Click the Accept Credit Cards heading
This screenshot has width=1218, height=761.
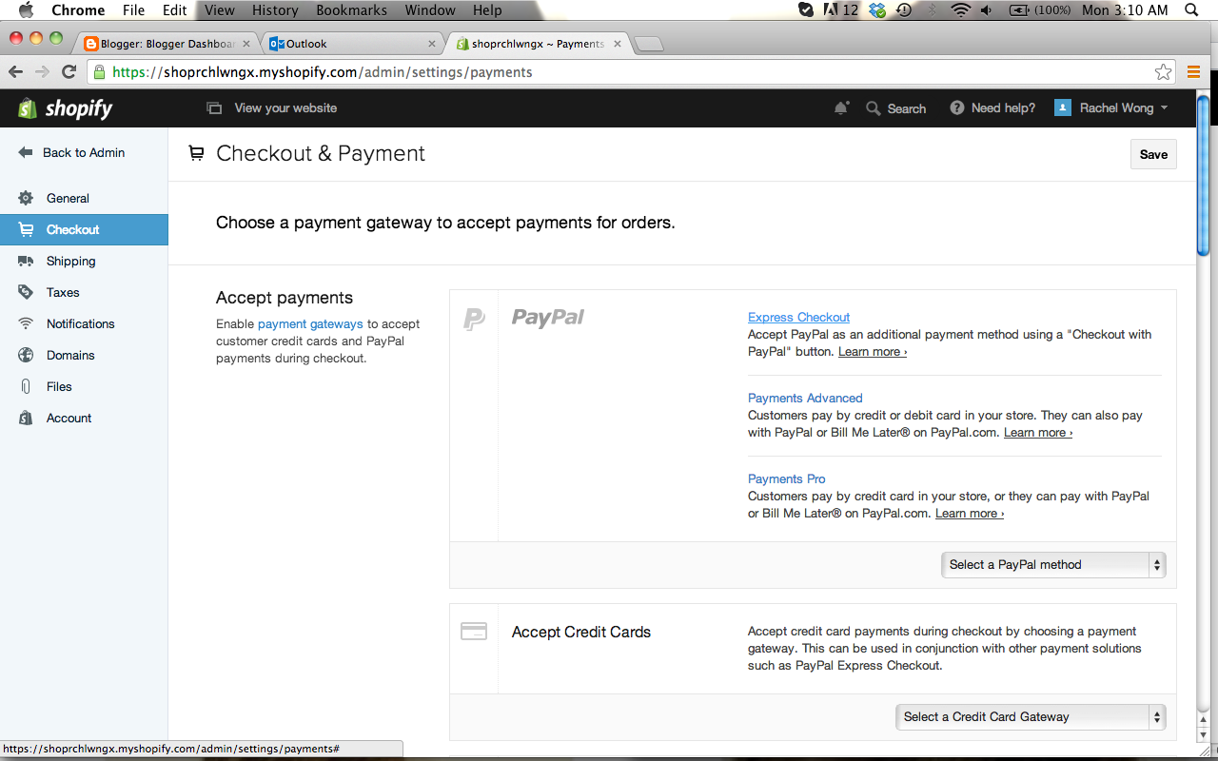pyautogui.click(x=581, y=632)
